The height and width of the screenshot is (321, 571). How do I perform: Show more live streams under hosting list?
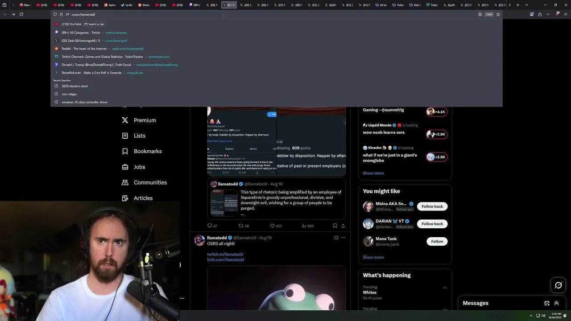point(373,173)
